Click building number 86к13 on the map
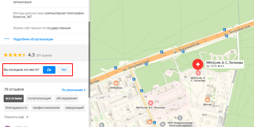254x127 pixels. tap(173, 69)
